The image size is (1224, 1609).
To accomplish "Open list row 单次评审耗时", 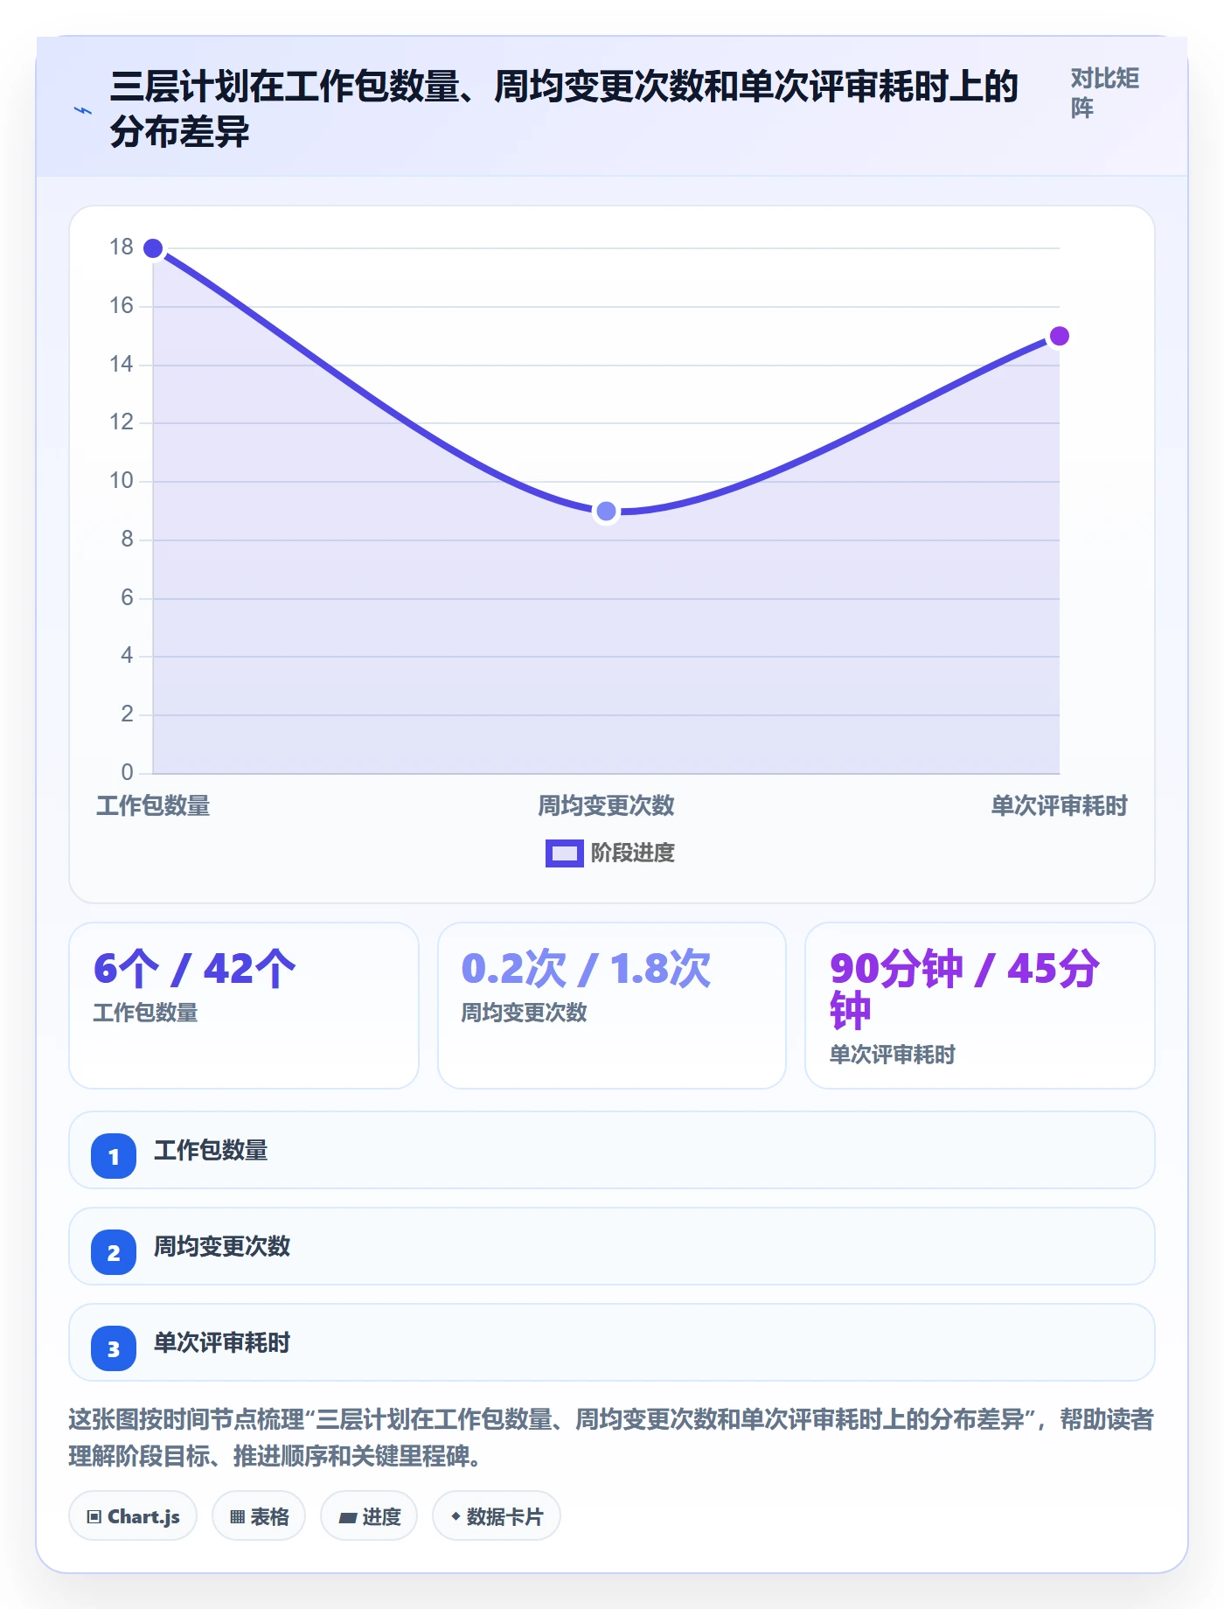I will pos(612,1342).
